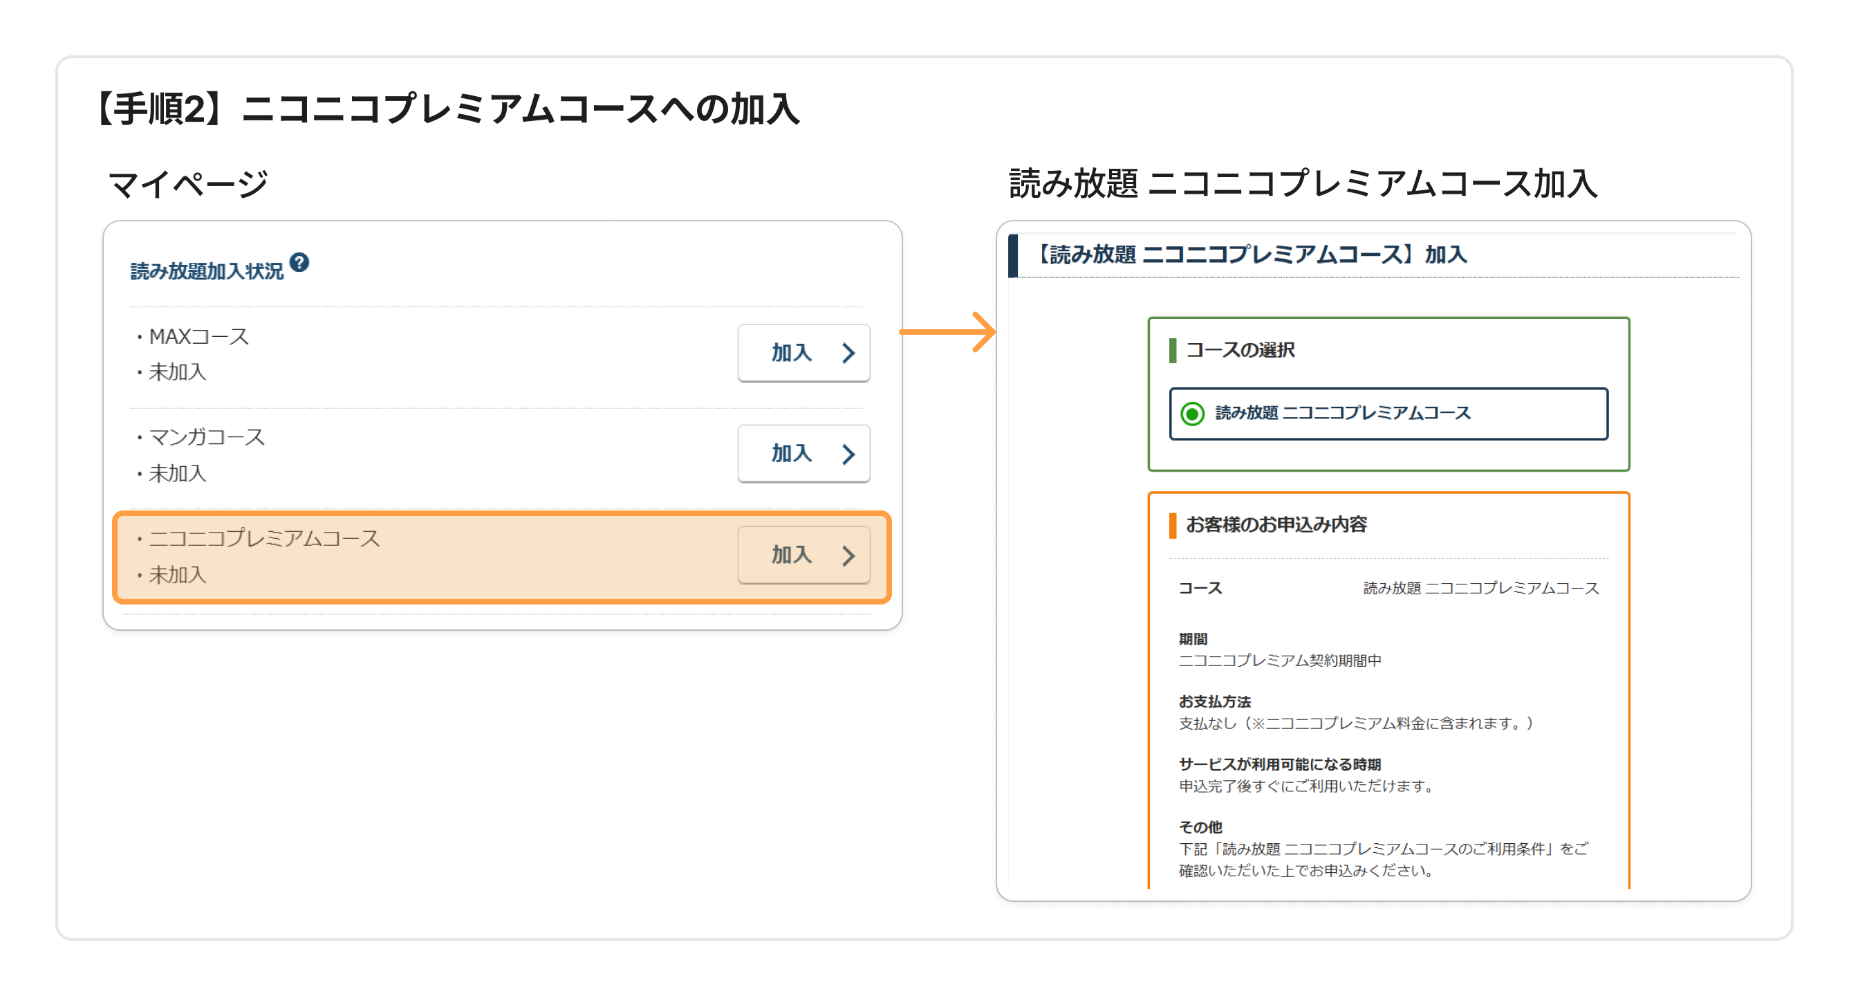Click the ・マンガコース row label

click(200, 436)
